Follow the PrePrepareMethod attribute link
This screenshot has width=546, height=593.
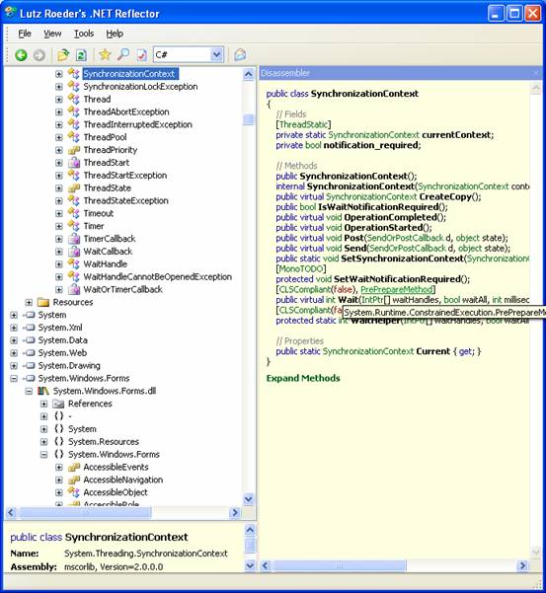click(x=396, y=289)
